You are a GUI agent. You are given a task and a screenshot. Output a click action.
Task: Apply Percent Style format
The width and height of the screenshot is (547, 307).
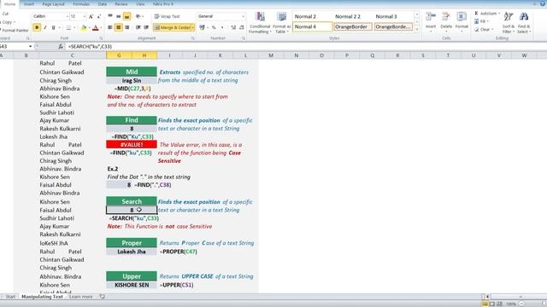coord(214,27)
